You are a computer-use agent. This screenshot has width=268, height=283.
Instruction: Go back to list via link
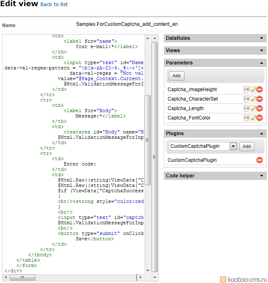coord(54,5)
